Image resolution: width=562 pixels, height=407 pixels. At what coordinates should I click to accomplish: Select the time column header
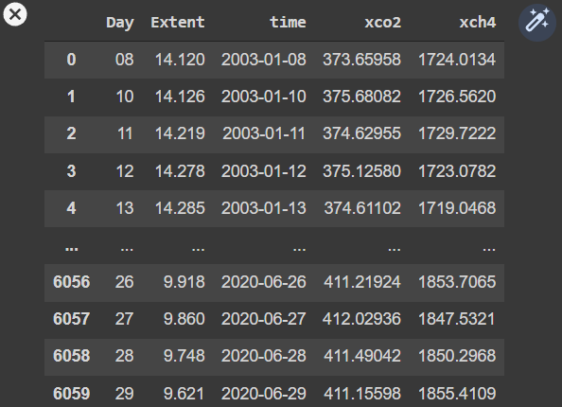coord(288,22)
